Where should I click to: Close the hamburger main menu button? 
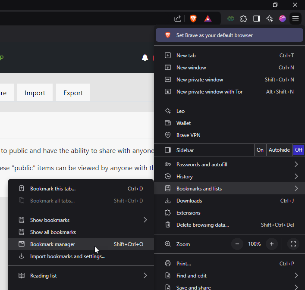tap(296, 19)
